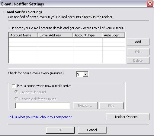Click the disabled Edit button

click(x=138, y=52)
